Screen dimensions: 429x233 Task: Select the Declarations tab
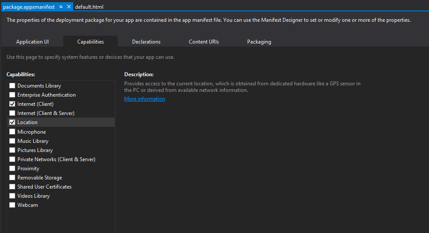146,42
